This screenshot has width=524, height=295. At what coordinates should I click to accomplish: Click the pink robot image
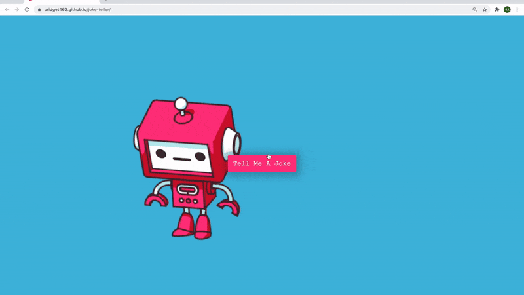coord(187,168)
